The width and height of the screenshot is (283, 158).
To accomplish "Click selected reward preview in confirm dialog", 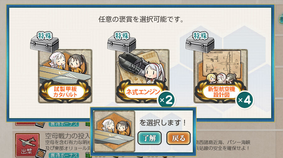I will pyautogui.click(x=114, y=131).
